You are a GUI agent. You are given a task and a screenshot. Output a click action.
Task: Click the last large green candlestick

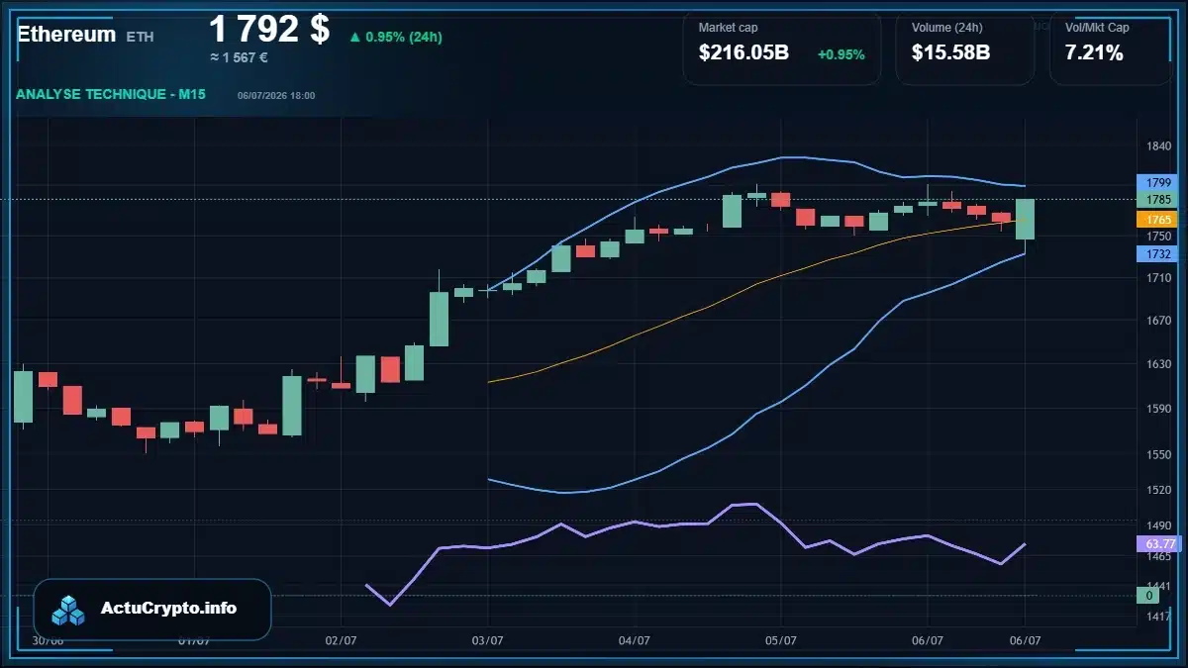1025,219
